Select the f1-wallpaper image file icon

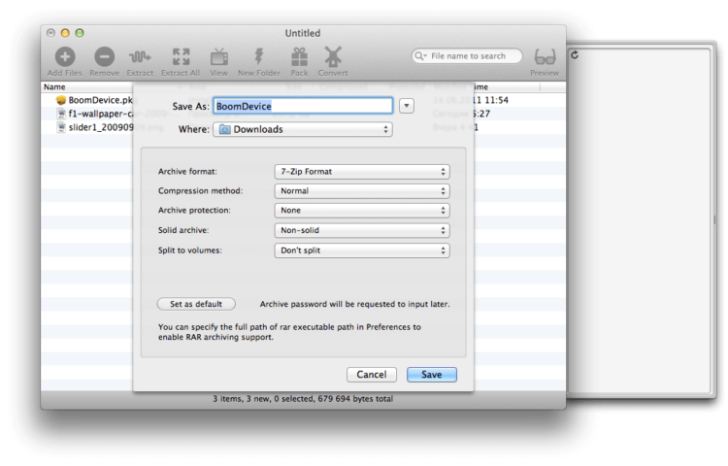click(x=61, y=114)
